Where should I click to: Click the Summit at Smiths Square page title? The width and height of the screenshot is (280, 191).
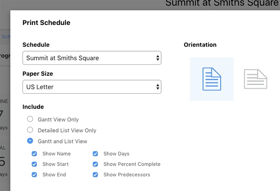click(222, 4)
